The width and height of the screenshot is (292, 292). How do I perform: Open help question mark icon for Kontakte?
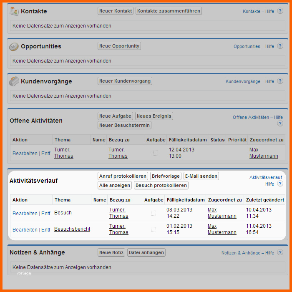click(280, 11)
